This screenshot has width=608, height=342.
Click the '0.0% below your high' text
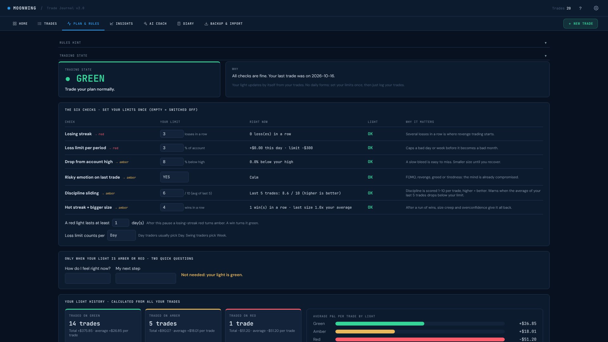pos(271,162)
